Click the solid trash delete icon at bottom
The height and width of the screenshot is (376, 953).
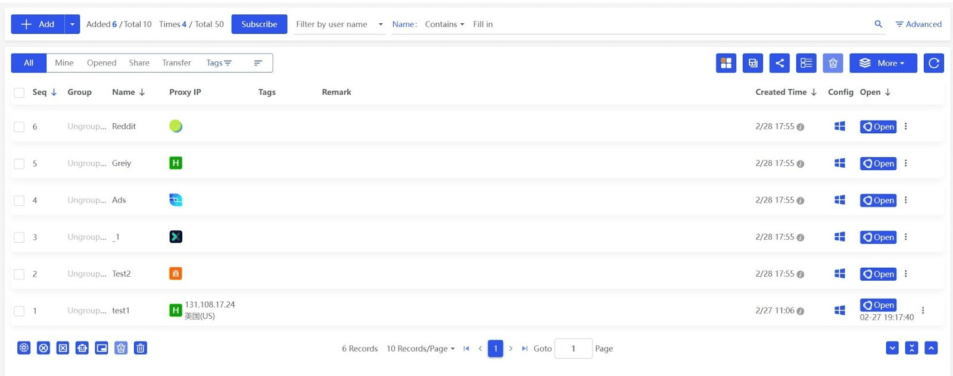(x=140, y=348)
